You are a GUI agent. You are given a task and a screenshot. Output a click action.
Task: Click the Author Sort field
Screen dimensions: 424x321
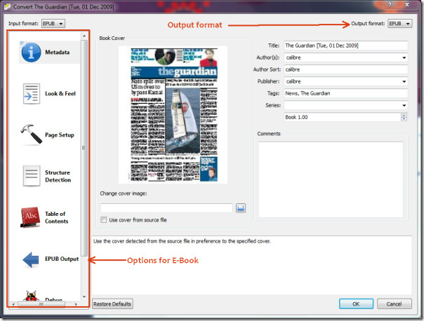click(x=345, y=69)
